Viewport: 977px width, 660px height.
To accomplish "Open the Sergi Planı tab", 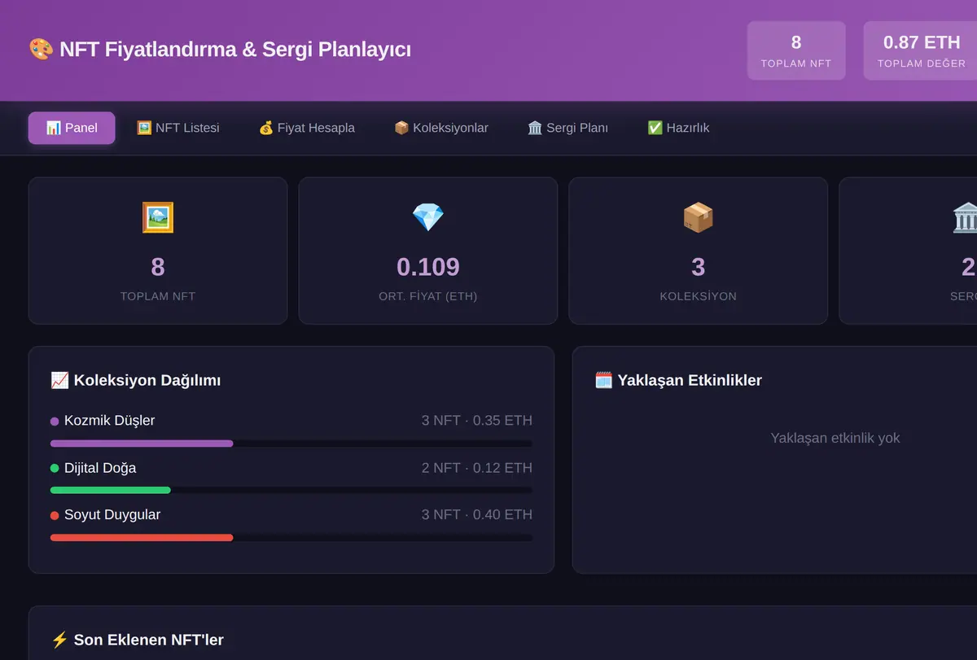I will (x=567, y=128).
